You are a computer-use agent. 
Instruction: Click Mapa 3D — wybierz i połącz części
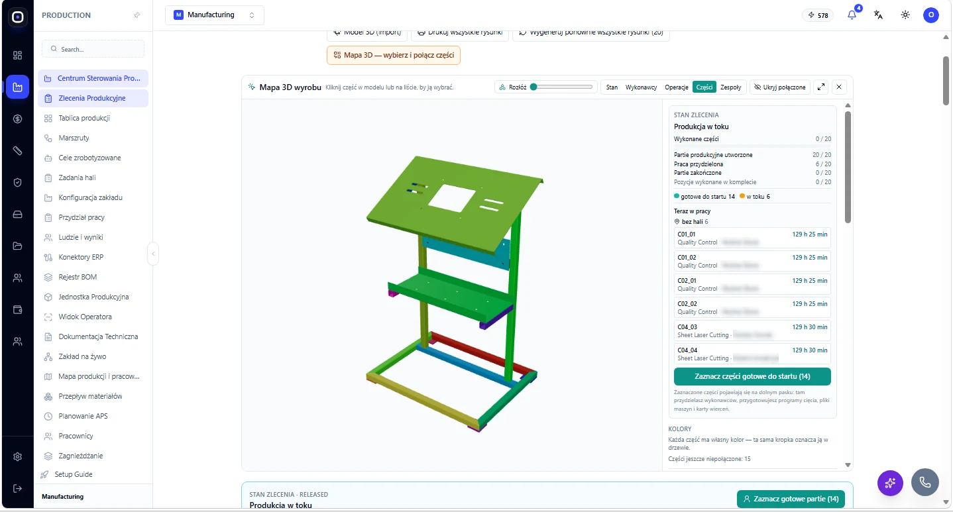point(394,55)
